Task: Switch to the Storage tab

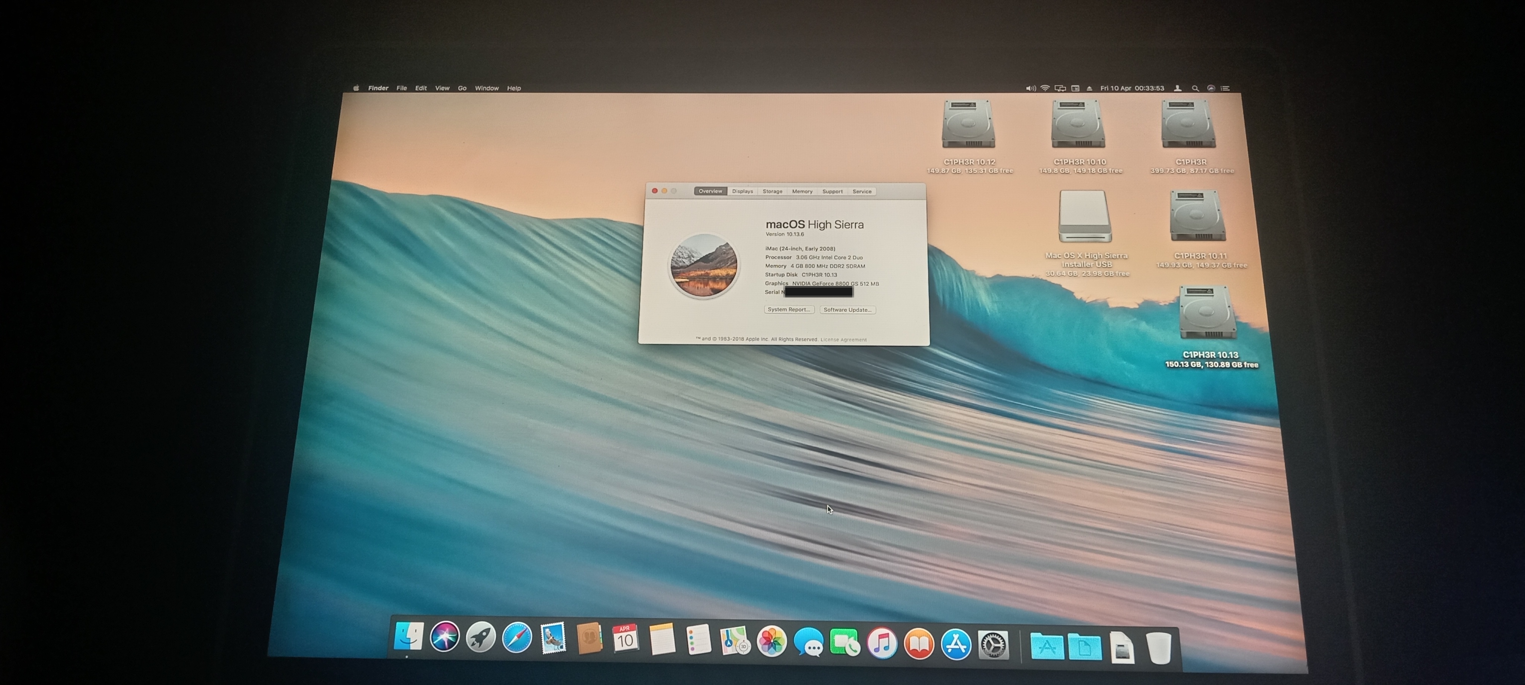Action: (773, 191)
